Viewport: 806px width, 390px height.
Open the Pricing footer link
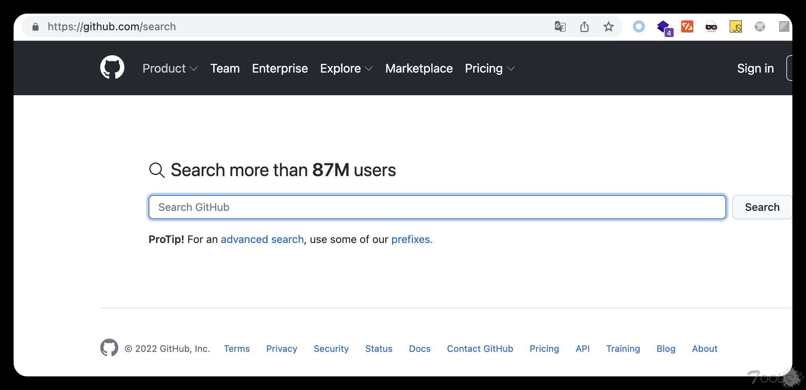(x=544, y=348)
